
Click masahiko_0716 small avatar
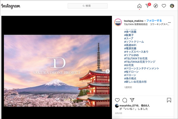117,106
